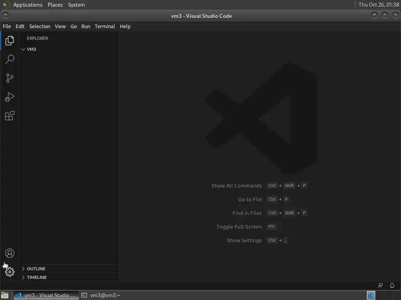Open the Search view icon
The image size is (401, 300).
coord(10,59)
